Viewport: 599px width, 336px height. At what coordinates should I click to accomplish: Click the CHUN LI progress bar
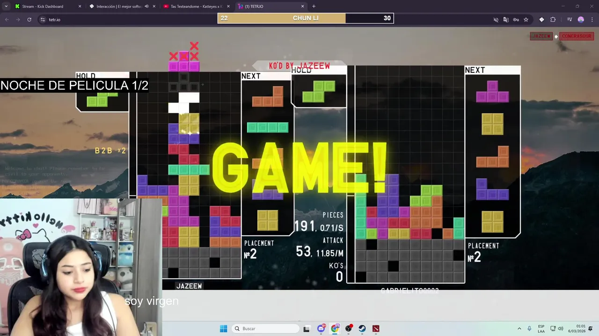[x=306, y=18]
